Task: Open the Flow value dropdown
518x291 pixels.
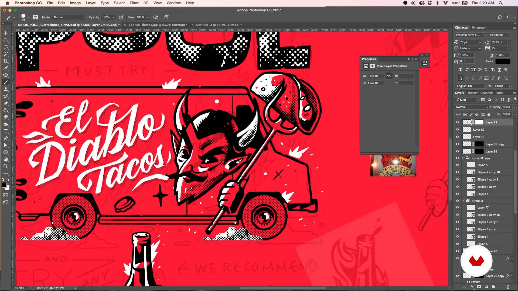Action: click(x=148, y=17)
